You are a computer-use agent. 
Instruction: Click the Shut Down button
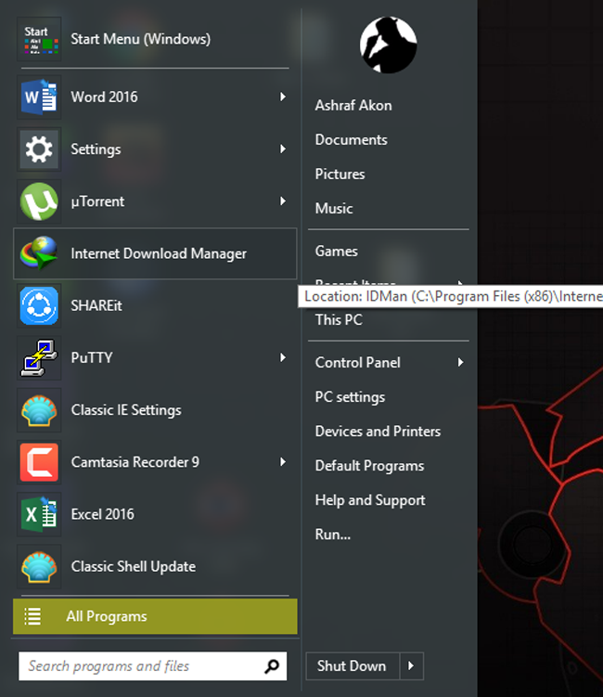coord(353,665)
